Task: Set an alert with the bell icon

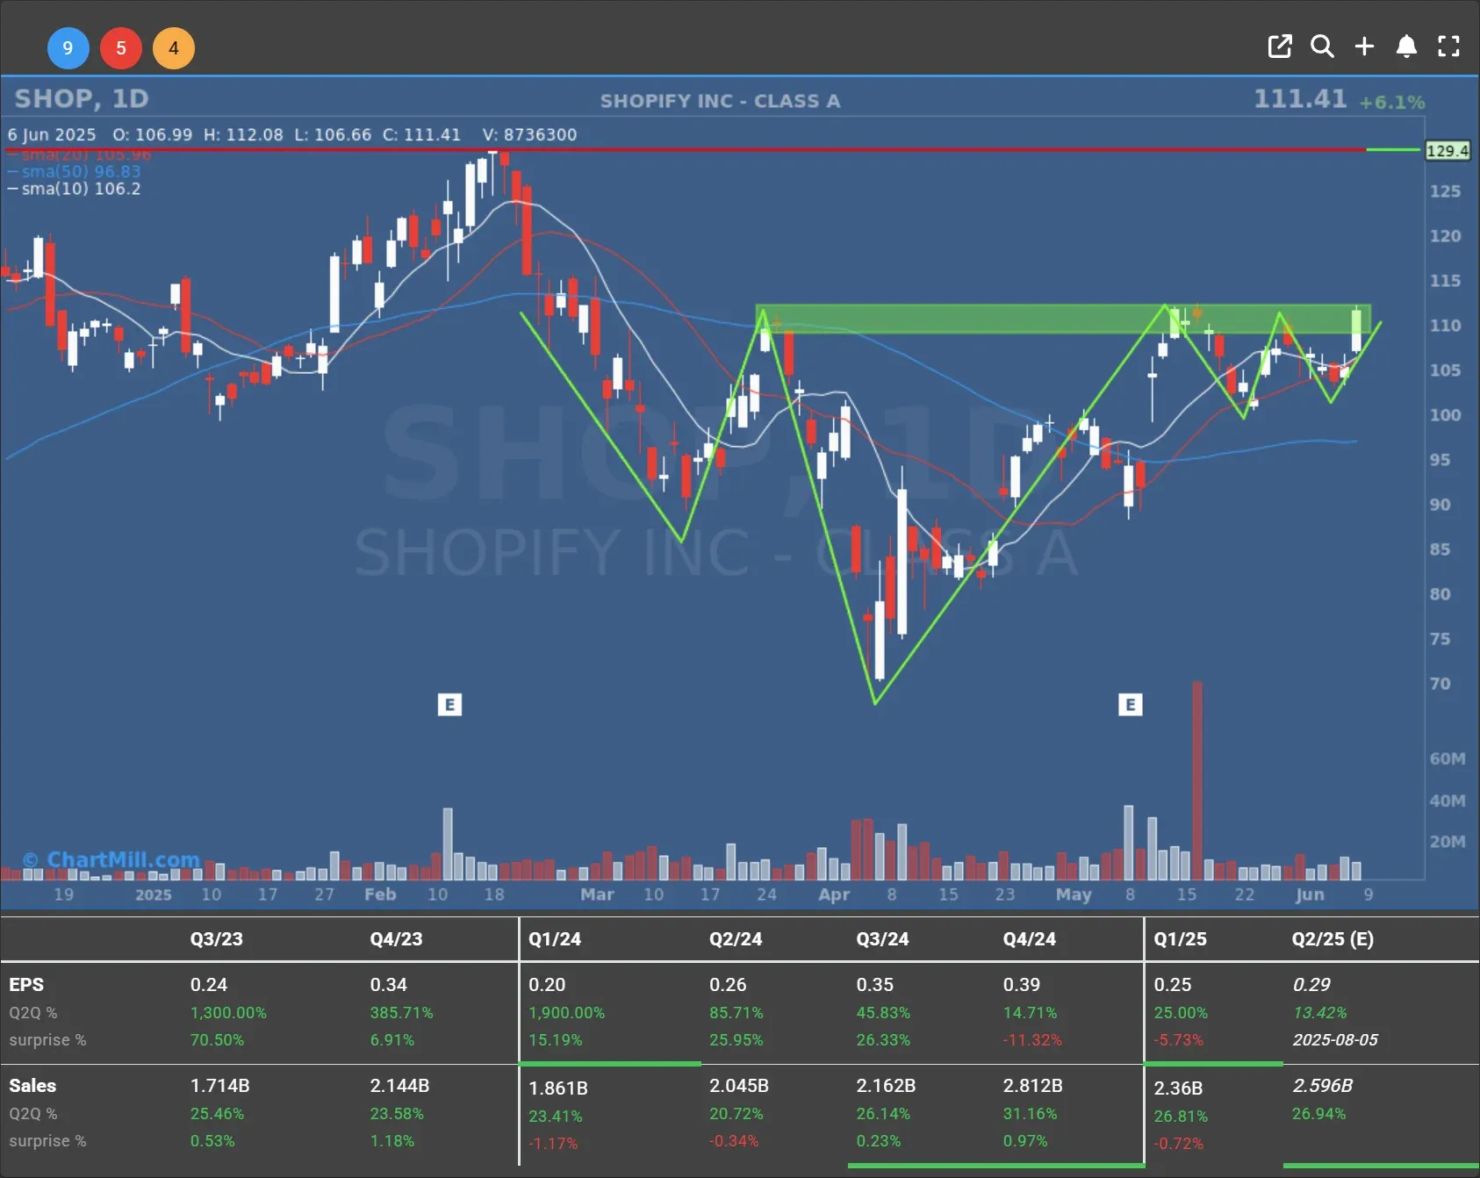Action: coord(1406,47)
